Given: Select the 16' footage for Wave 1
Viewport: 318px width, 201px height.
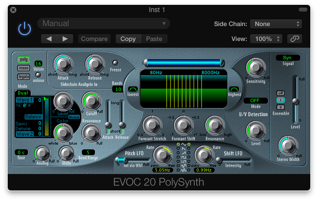Looking at the screenshot, I should point(18,106).
